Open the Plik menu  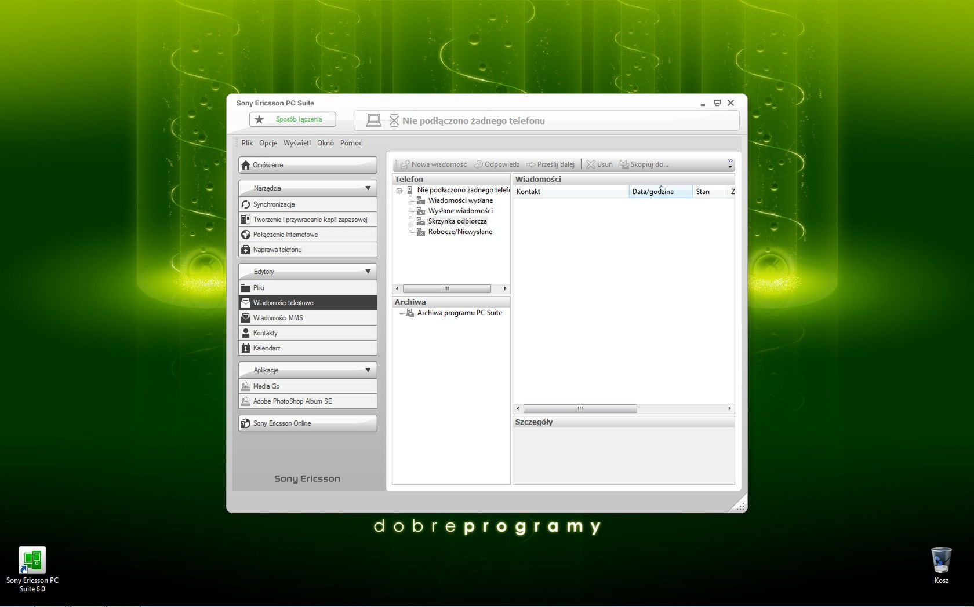click(x=247, y=143)
